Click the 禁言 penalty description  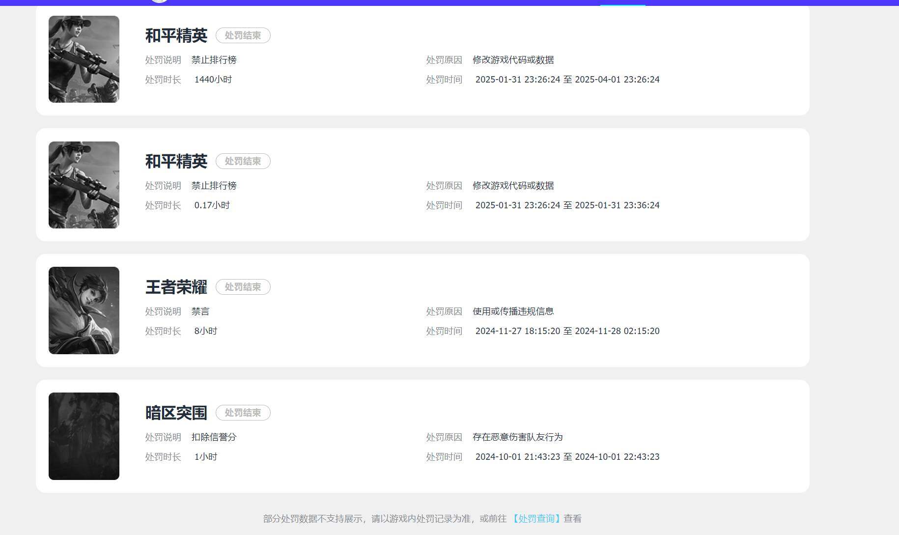200,311
